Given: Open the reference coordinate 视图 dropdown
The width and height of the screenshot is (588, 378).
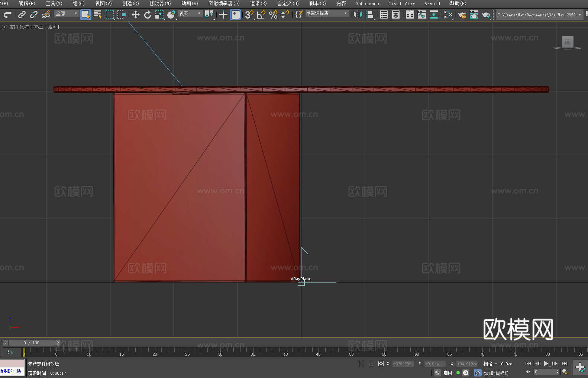Looking at the screenshot, I should pyautogui.click(x=190, y=13).
